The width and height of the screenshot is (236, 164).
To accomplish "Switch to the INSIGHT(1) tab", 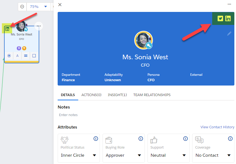I will 117,95.
